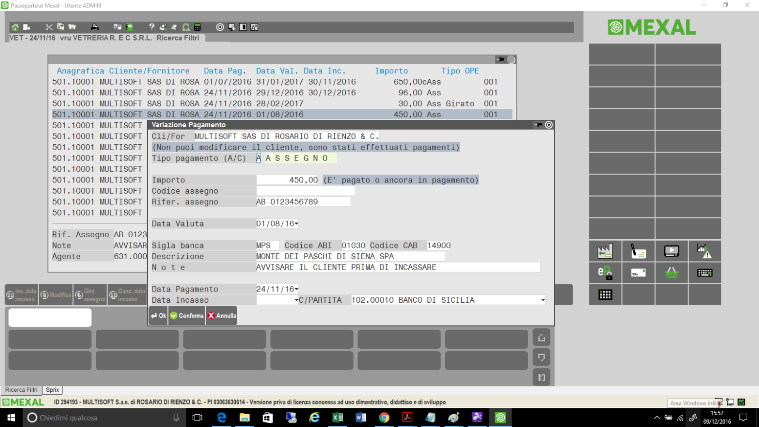Expand the C/PARTITA Banco di Sicilia dropdown
Image resolution: width=759 pixels, height=427 pixels.
click(542, 300)
